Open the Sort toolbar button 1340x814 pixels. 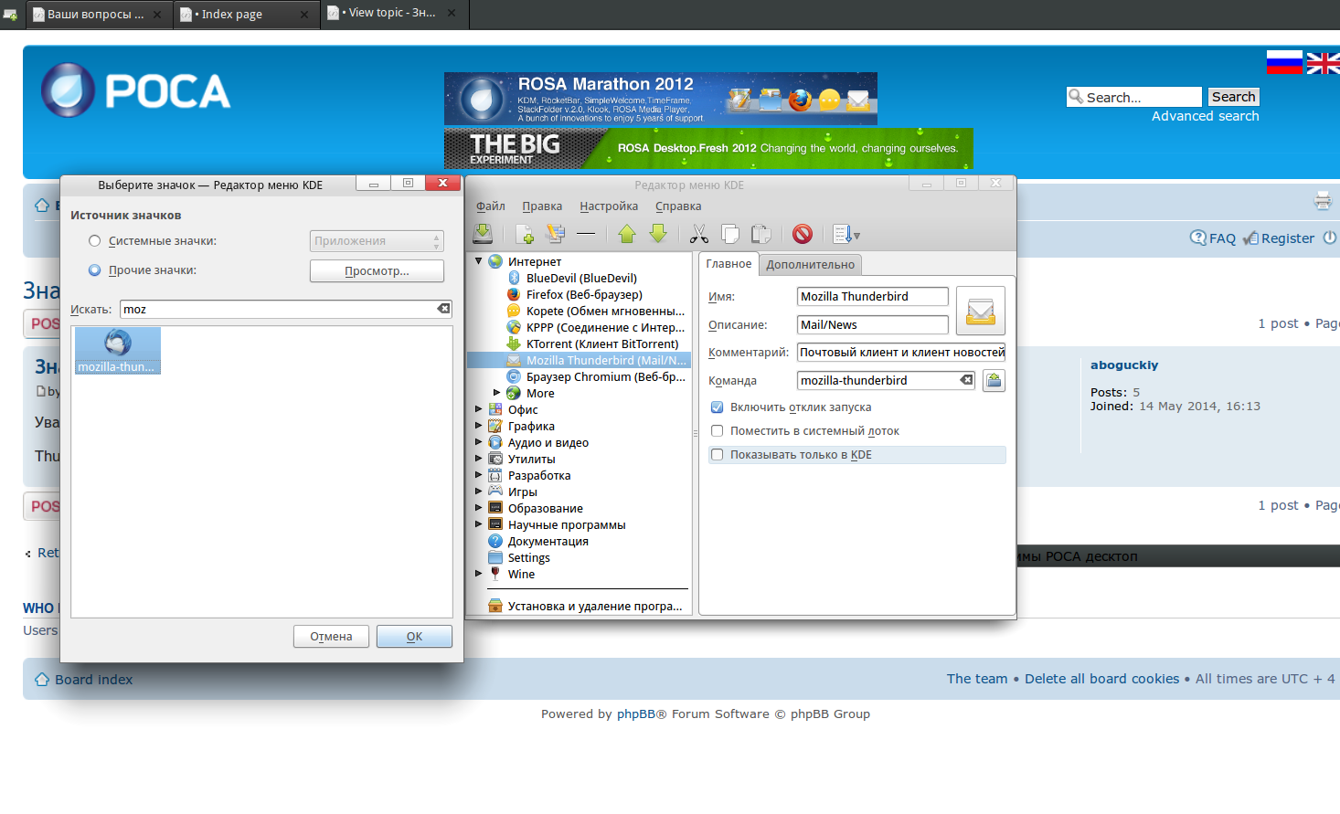846,234
